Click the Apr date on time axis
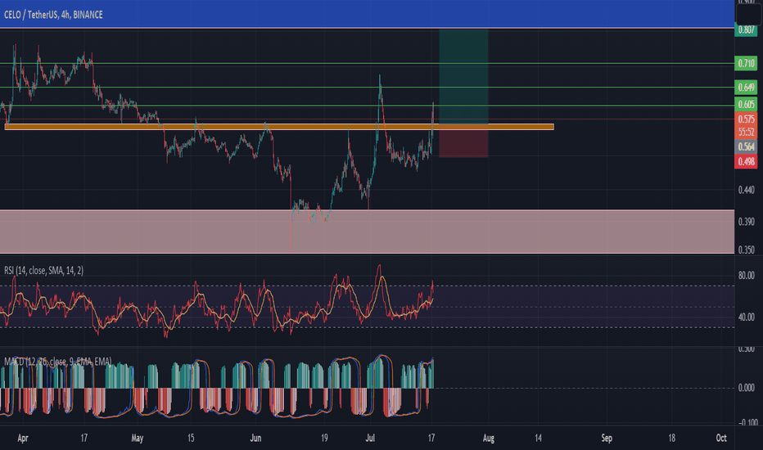The width and height of the screenshot is (763, 450). coord(22,439)
